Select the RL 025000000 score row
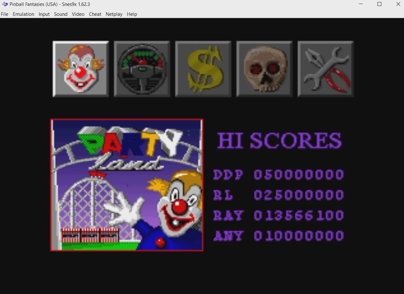The width and height of the screenshot is (404, 294). pos(279,195)
